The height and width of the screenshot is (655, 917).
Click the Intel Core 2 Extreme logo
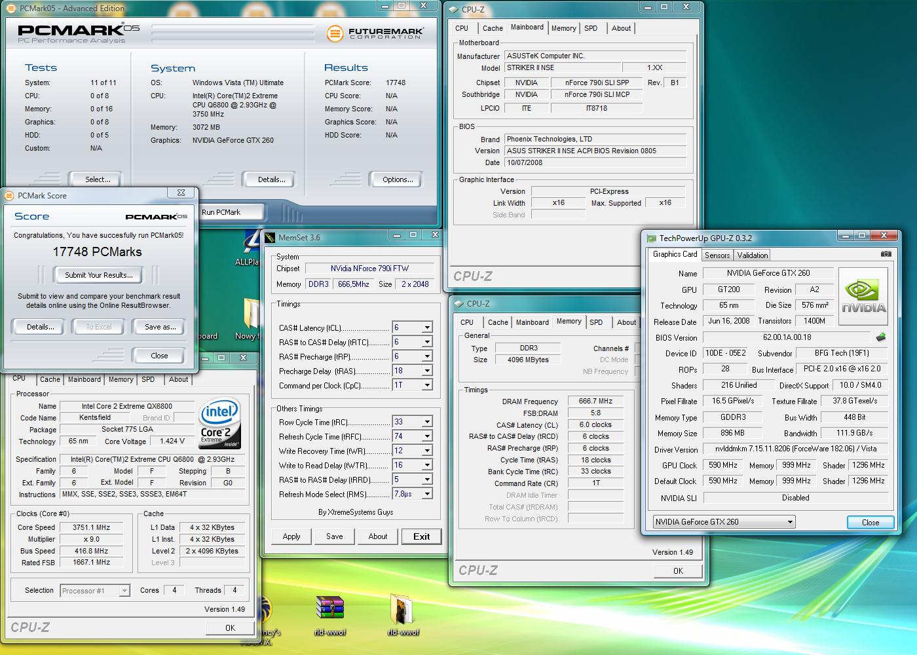click(x=219, y=422)
